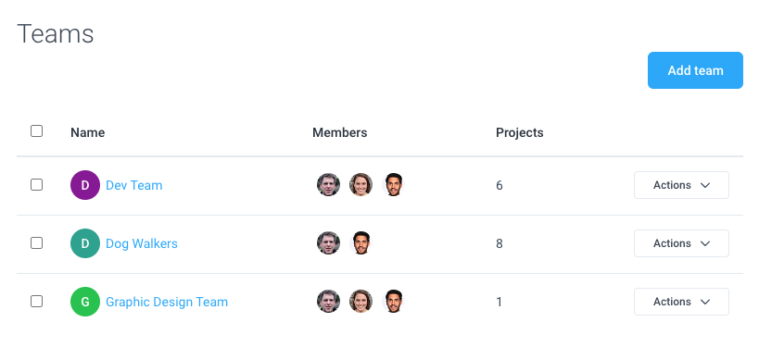
Task: Click the purple Dev Team avatar icon
Action: coord(85,185)
